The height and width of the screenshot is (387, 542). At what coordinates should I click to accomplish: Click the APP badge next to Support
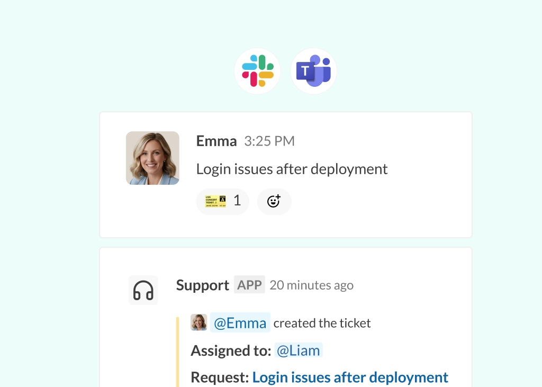[x=249, y=285]
